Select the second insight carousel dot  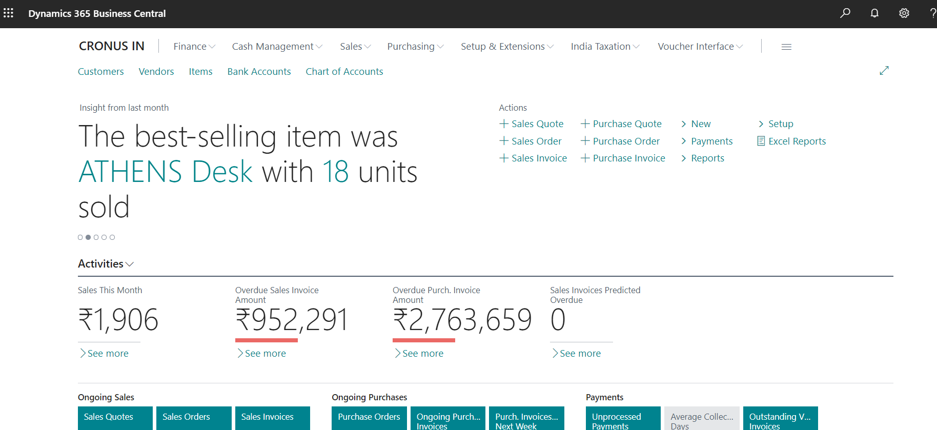click(x=88, y=237)
